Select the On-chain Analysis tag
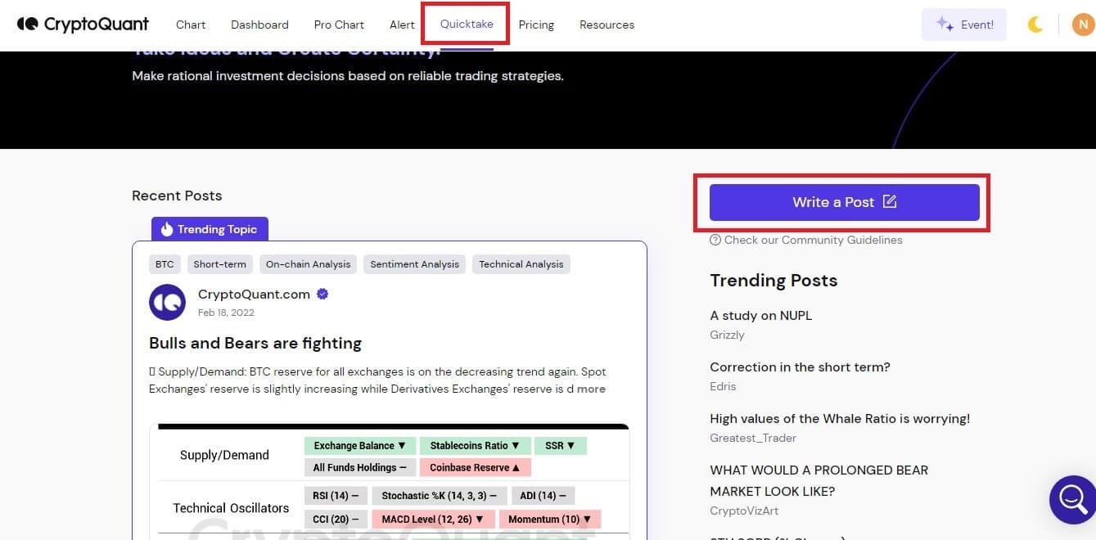The height and width of the screenshot is (540, 1096). click(308, 264)
